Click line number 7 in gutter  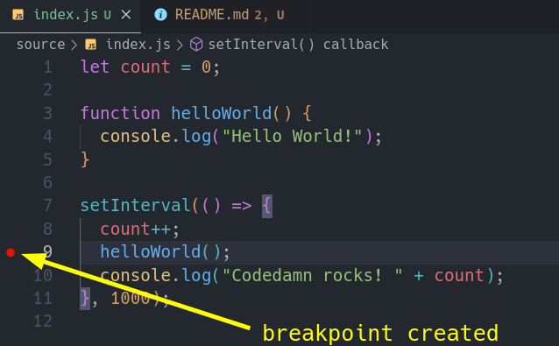[48, 206]
